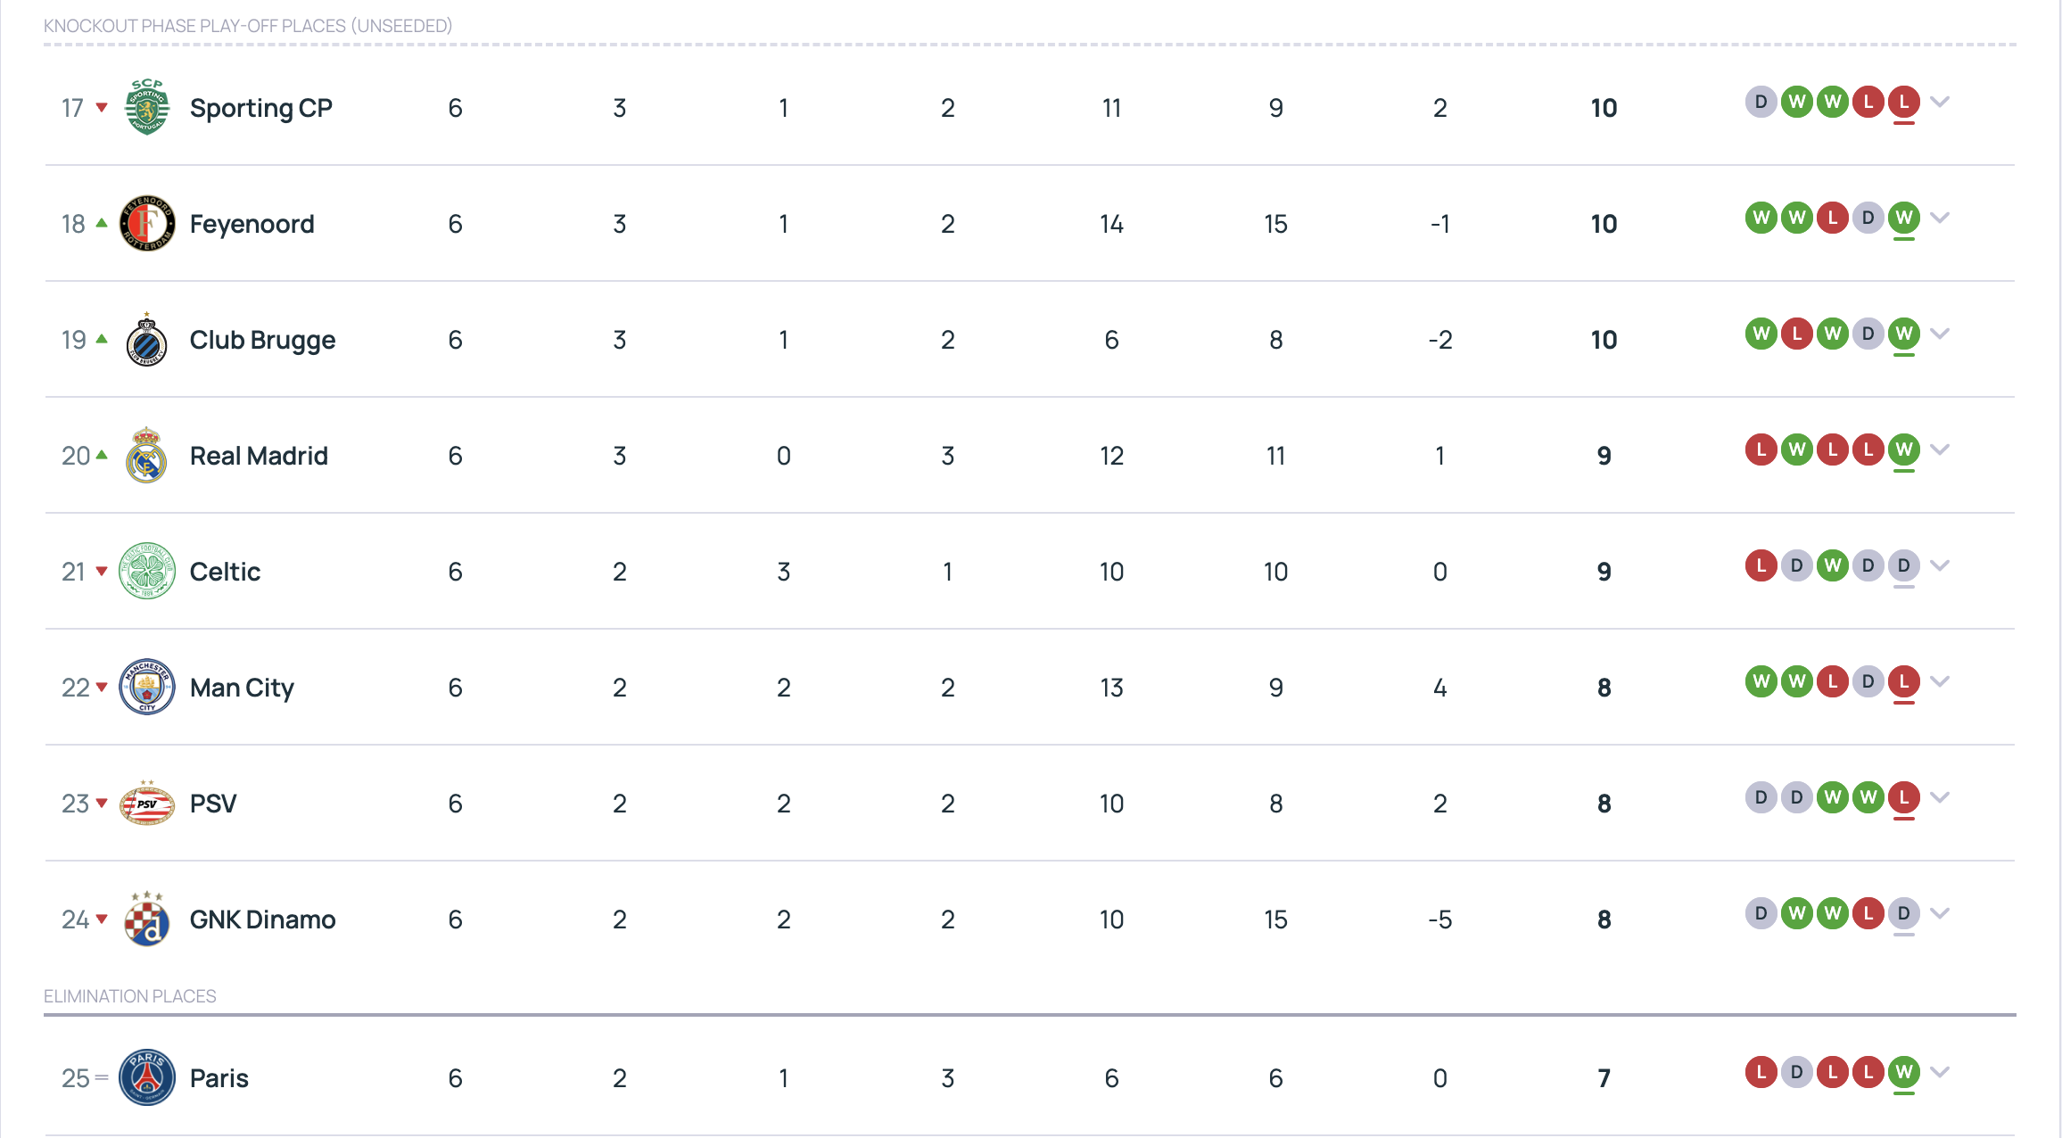Image resolution: width=2062 pixels, height=1138 pixels.
Task: Expand Man City form chevron
Action: point(1940,681)
